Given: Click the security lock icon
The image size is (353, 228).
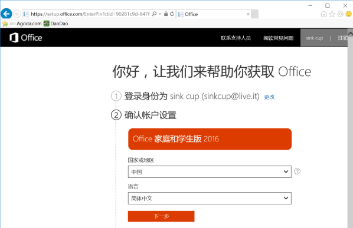Looking at the screenshot, I should (x=166, y=14).
